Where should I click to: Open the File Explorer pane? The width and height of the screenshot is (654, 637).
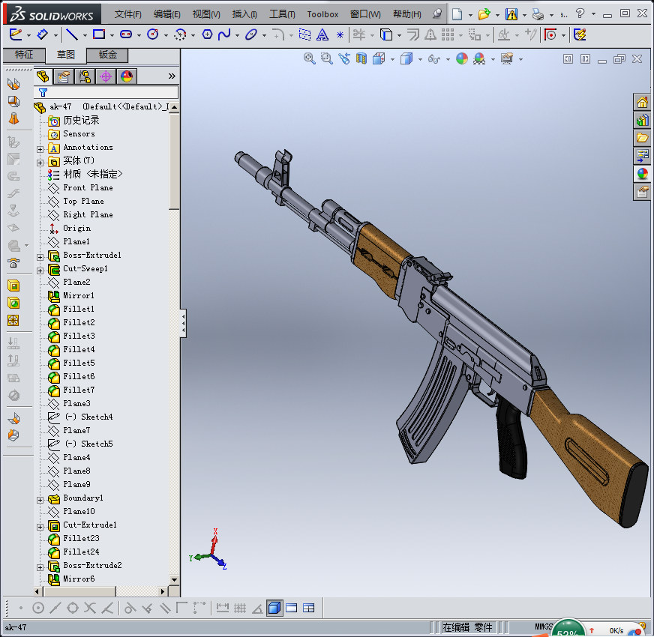[x=642, y=138]
